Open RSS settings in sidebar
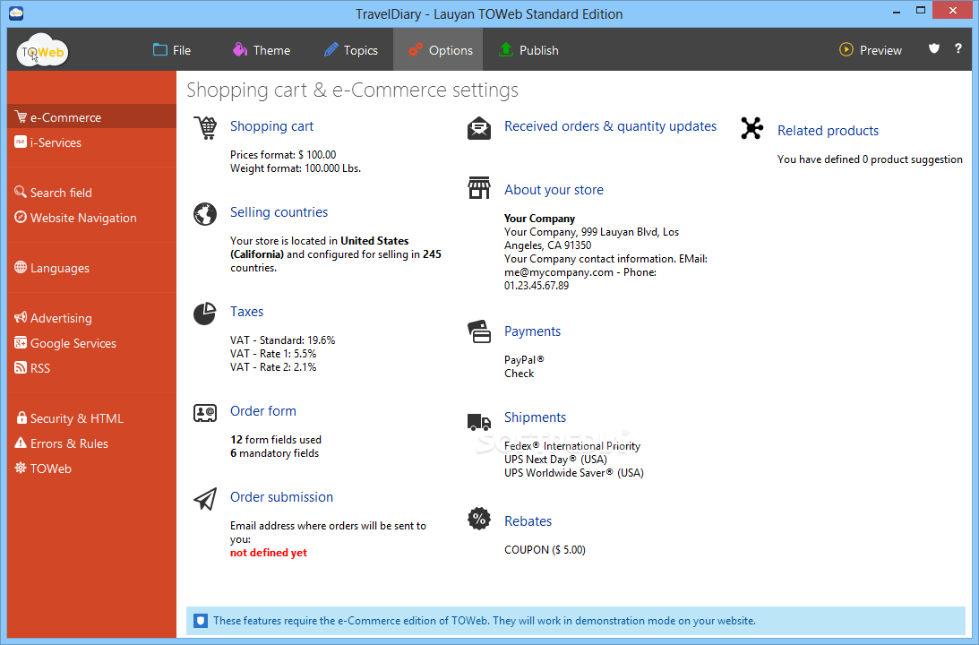 click(x=91, y=368)
